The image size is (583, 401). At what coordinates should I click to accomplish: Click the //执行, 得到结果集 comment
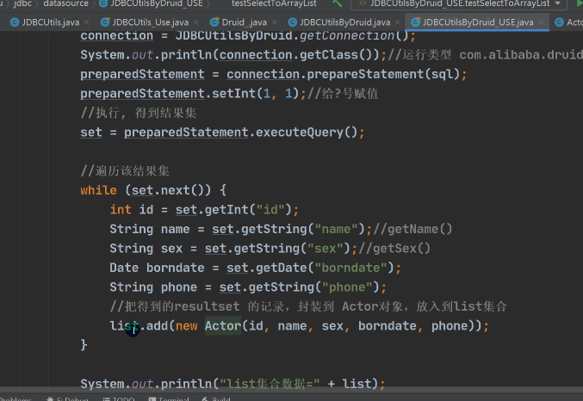pos(139,113)
